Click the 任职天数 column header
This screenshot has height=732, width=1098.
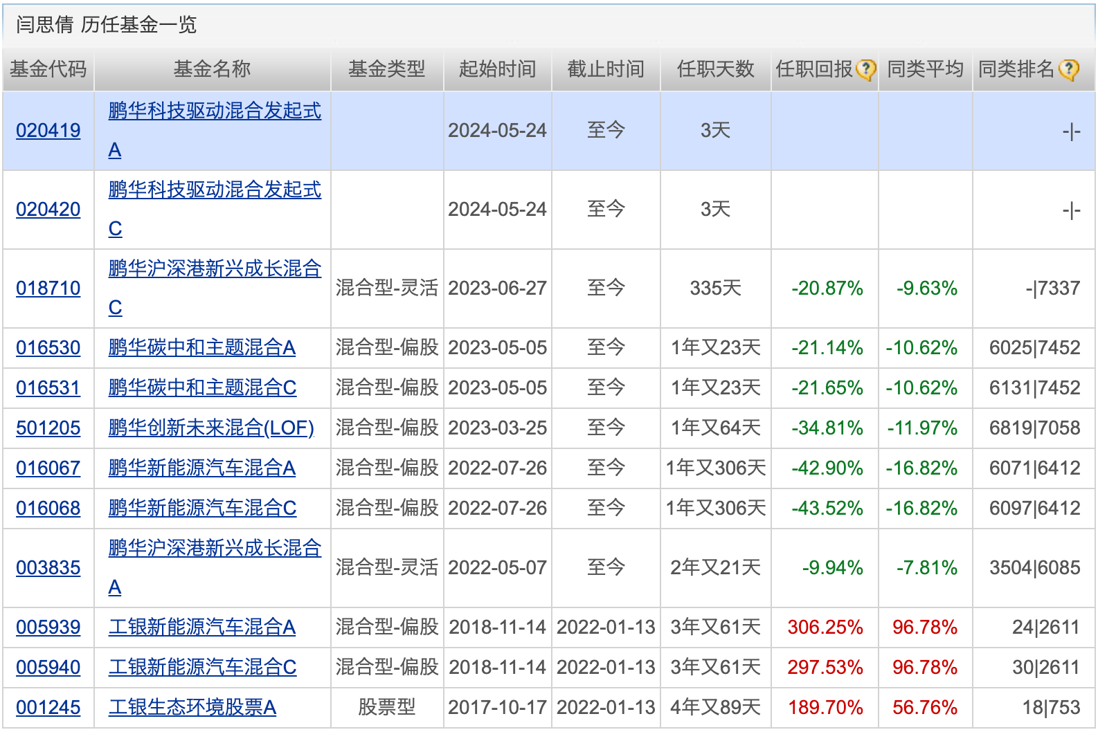[x=716, y=69]
